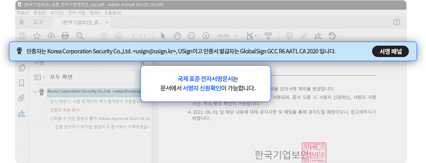Open signature panel options dropdown
Image resolution: width=426 pixels, height=163 pixels.
(40, 77)
